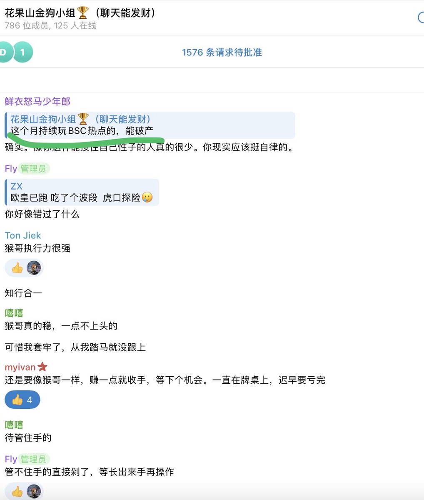
Task: Click the trophy emoji in the group title
Action: tap(83, 13)
